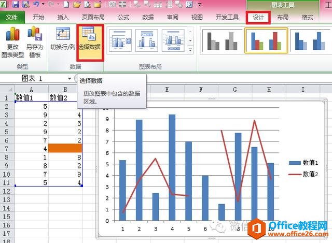Click the chart layout gallery down arrow
332x243 pixels.
tap(190, 40)
